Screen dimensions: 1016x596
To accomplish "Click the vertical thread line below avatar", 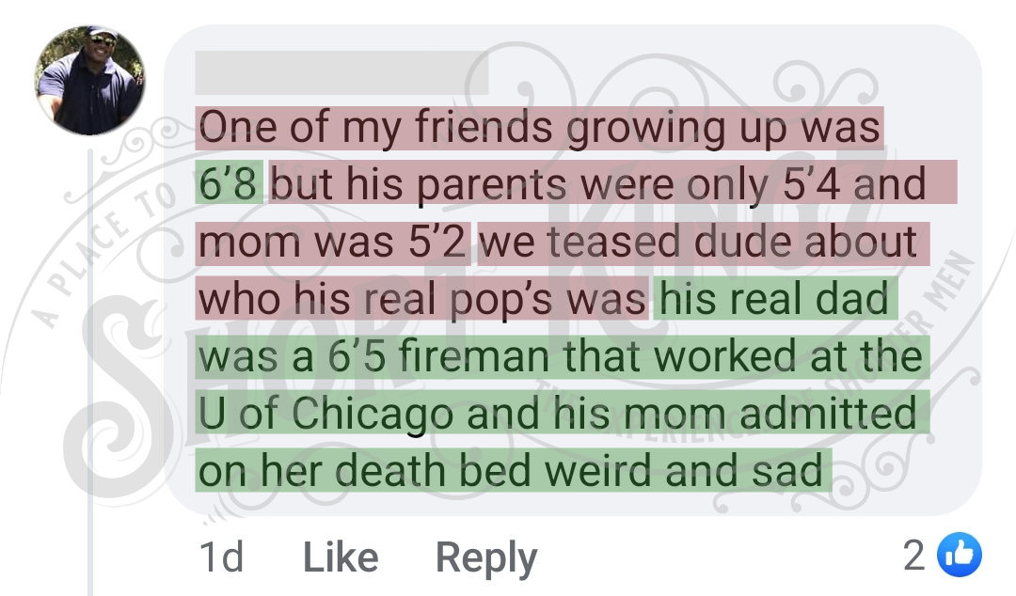I will click(90, 372).
